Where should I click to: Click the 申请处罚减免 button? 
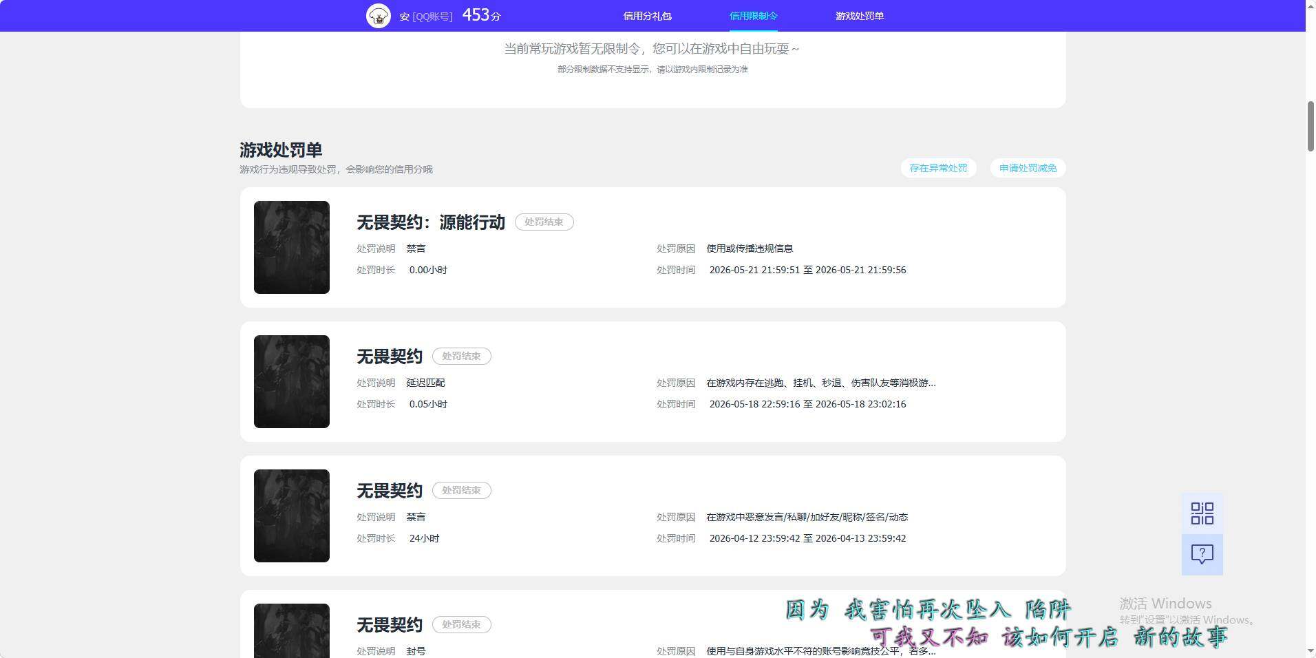[x=1028, y=168]
